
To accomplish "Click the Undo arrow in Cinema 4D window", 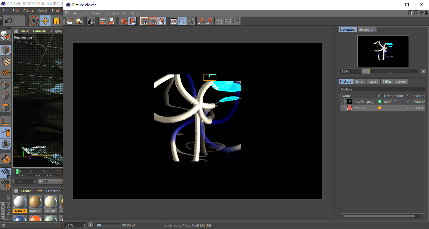I will click(x=8, y=21).
